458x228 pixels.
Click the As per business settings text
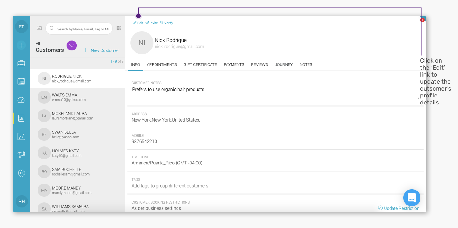coord(156,208)
